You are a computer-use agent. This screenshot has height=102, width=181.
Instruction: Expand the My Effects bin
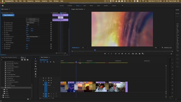pyautogui.click(x=1, y=97)
